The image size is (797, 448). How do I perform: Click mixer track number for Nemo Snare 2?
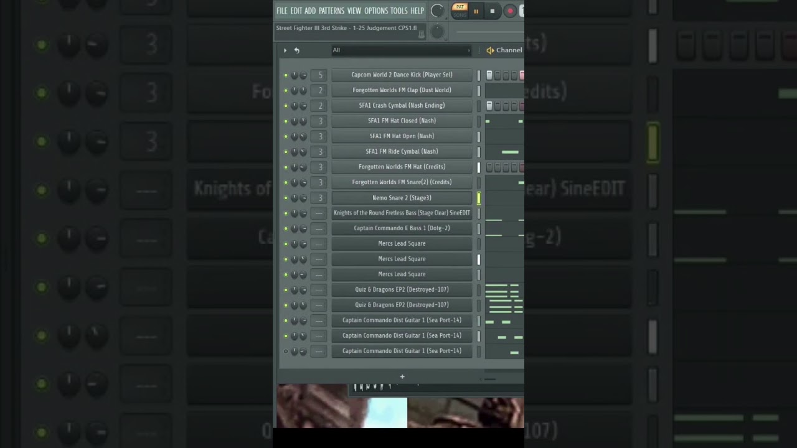(320, 198)
